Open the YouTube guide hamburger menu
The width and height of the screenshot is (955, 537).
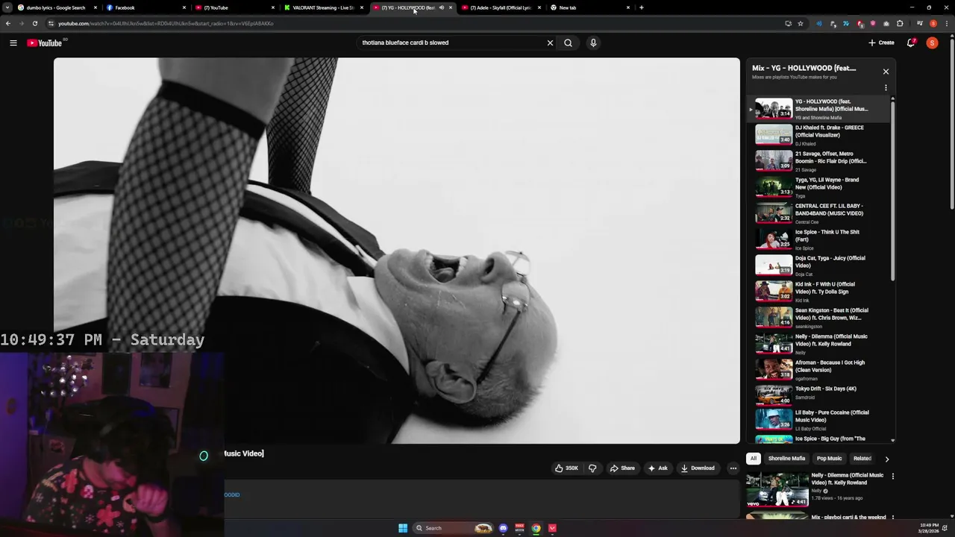[13, 43]
